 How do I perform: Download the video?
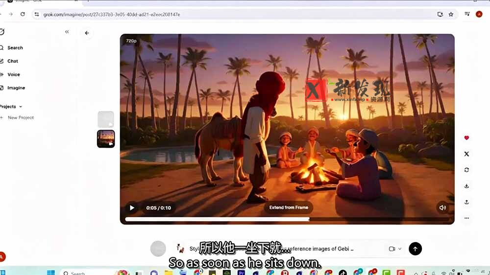click(x=466, y=186)
